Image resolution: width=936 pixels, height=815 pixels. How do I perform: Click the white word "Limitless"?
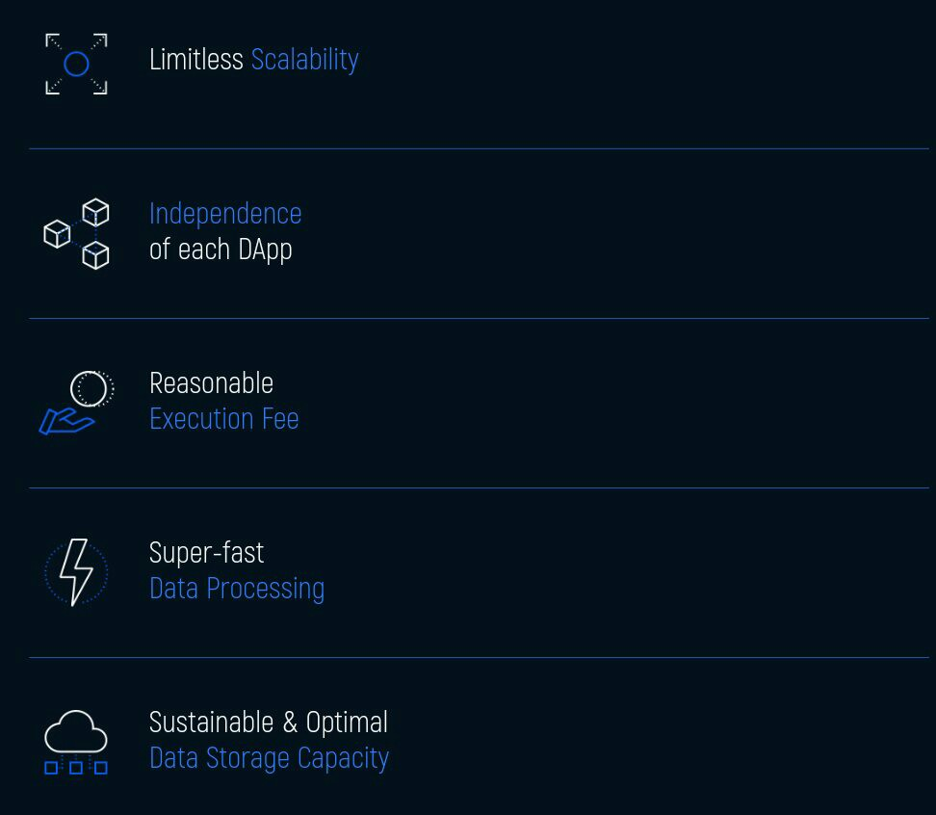[196, 60]
